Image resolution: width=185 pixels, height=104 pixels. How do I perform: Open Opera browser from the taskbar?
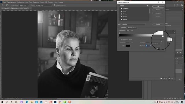click(51, 102)
